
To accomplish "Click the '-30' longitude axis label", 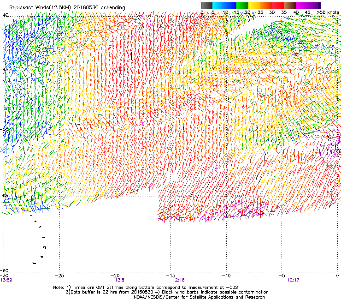I will (x=4, y=276).
